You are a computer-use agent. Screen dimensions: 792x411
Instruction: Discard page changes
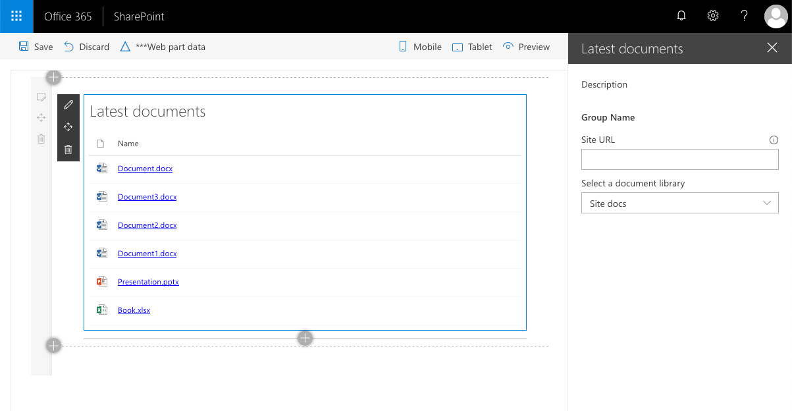coord(86,47)
